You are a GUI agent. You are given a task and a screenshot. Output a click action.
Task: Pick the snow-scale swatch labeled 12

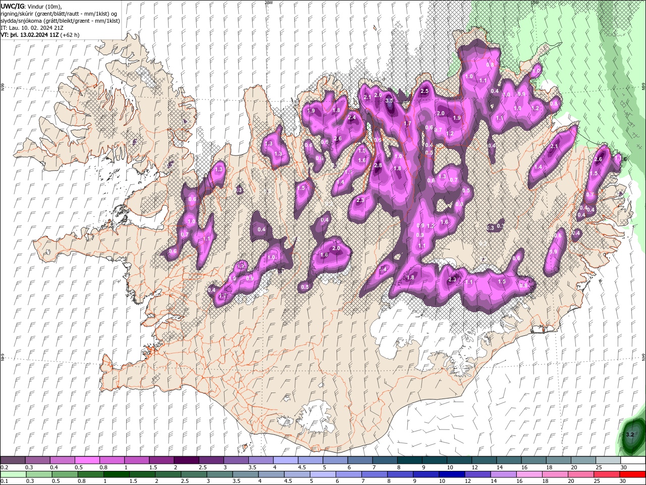click(x=483, y=460)
